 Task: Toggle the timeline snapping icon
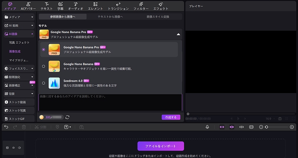(232, 127)
